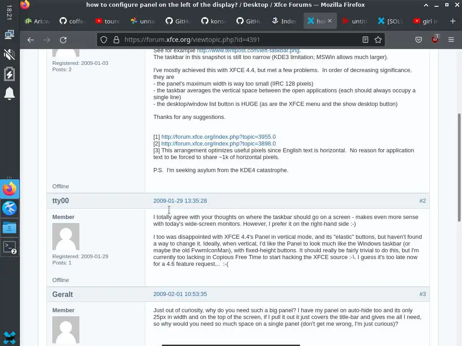Grab the page vertical scrollbar thumb

459,168
